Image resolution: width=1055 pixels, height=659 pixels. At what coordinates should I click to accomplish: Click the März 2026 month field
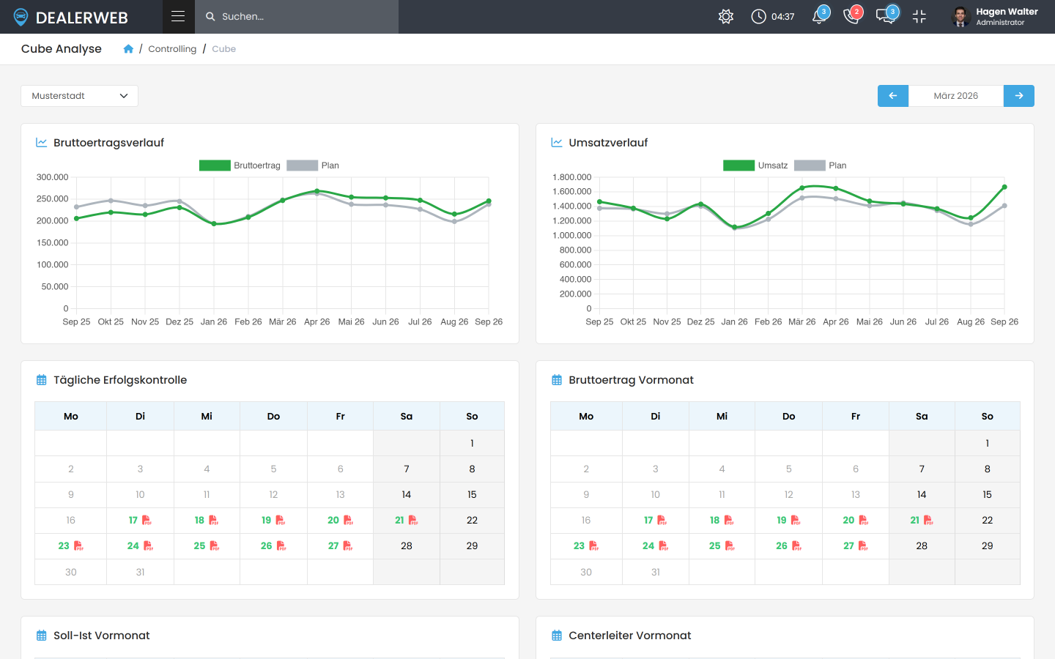click(956, 96)
